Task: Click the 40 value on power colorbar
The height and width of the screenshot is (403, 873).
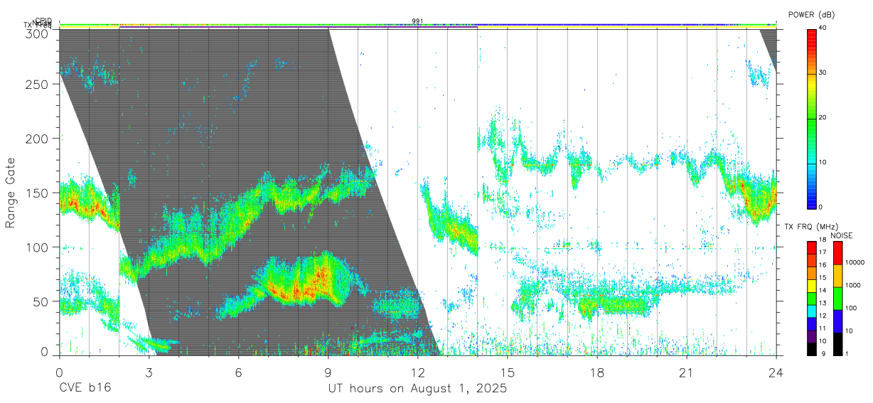Action: tap(823, 28)
